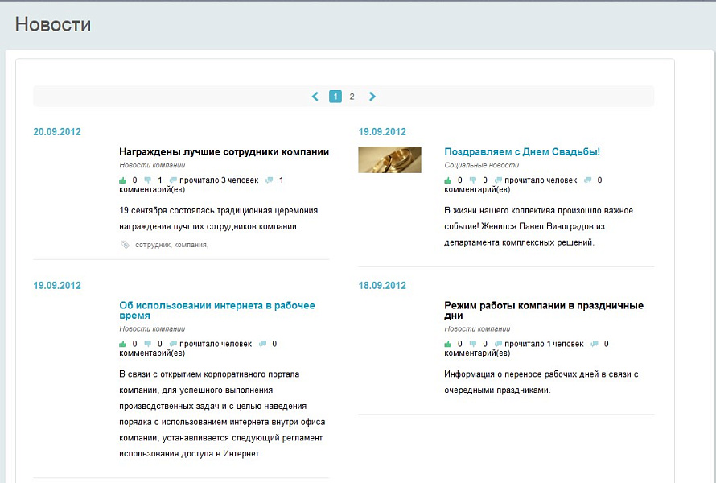Open the "Поздравляем с Днем Свадьбы!" article
This screenshot has width=716, height=483.
523,151
